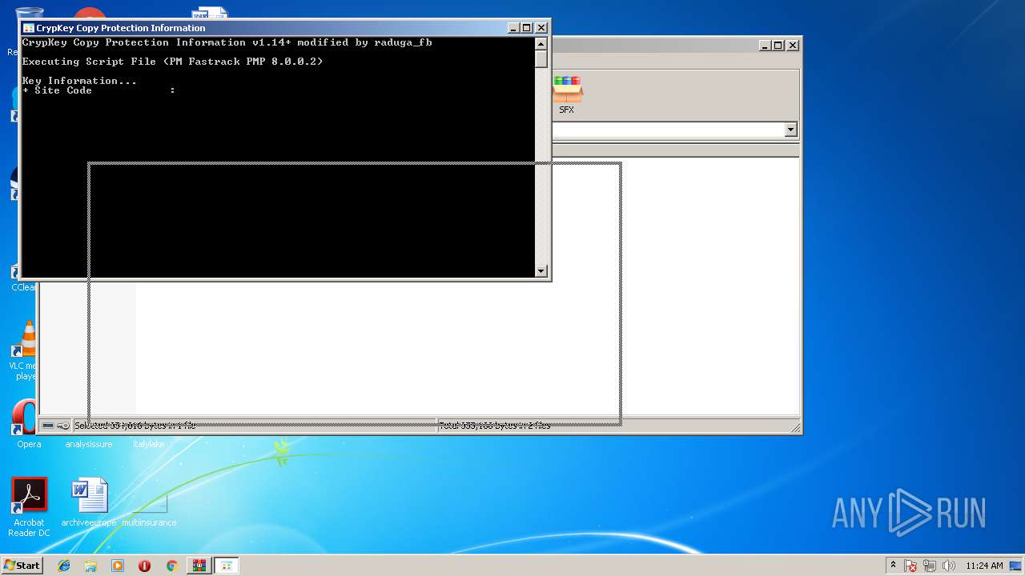Click the italylake desktop label
This screenshot has width=1025, height=576.
pyautogui.click(x=149, y=444)
